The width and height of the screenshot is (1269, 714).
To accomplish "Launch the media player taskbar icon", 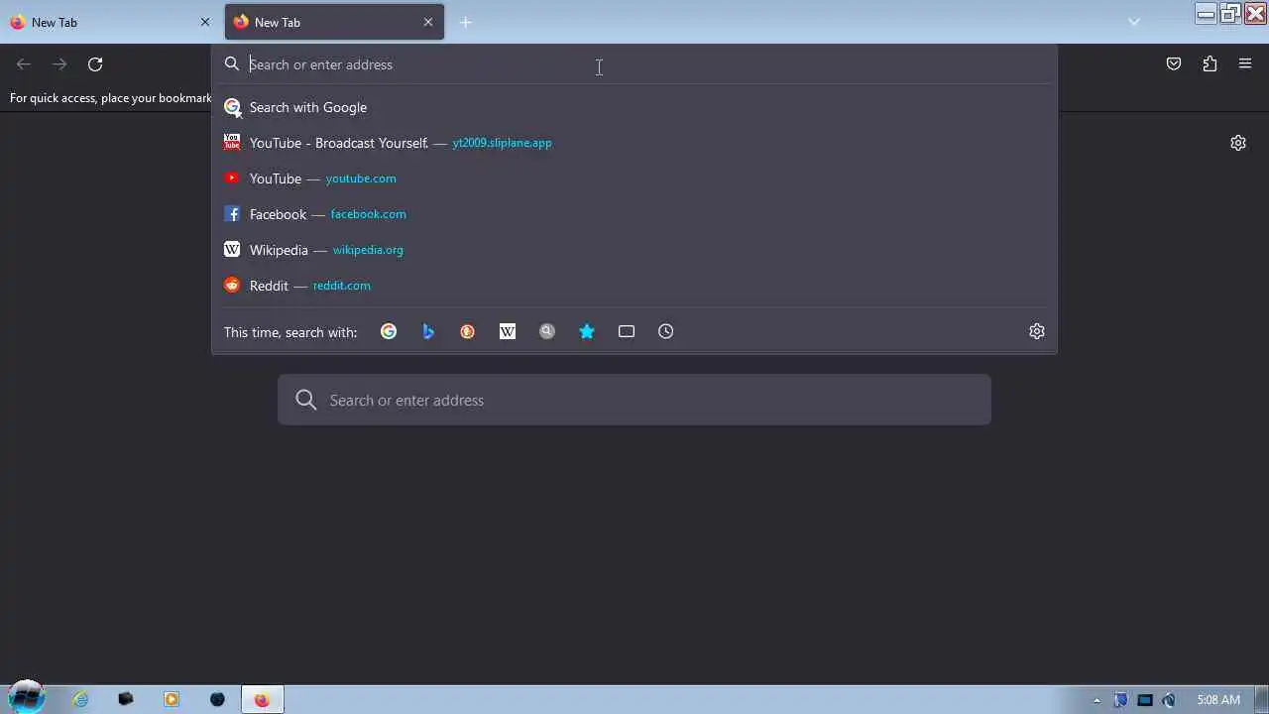I will tap(172, 699).
